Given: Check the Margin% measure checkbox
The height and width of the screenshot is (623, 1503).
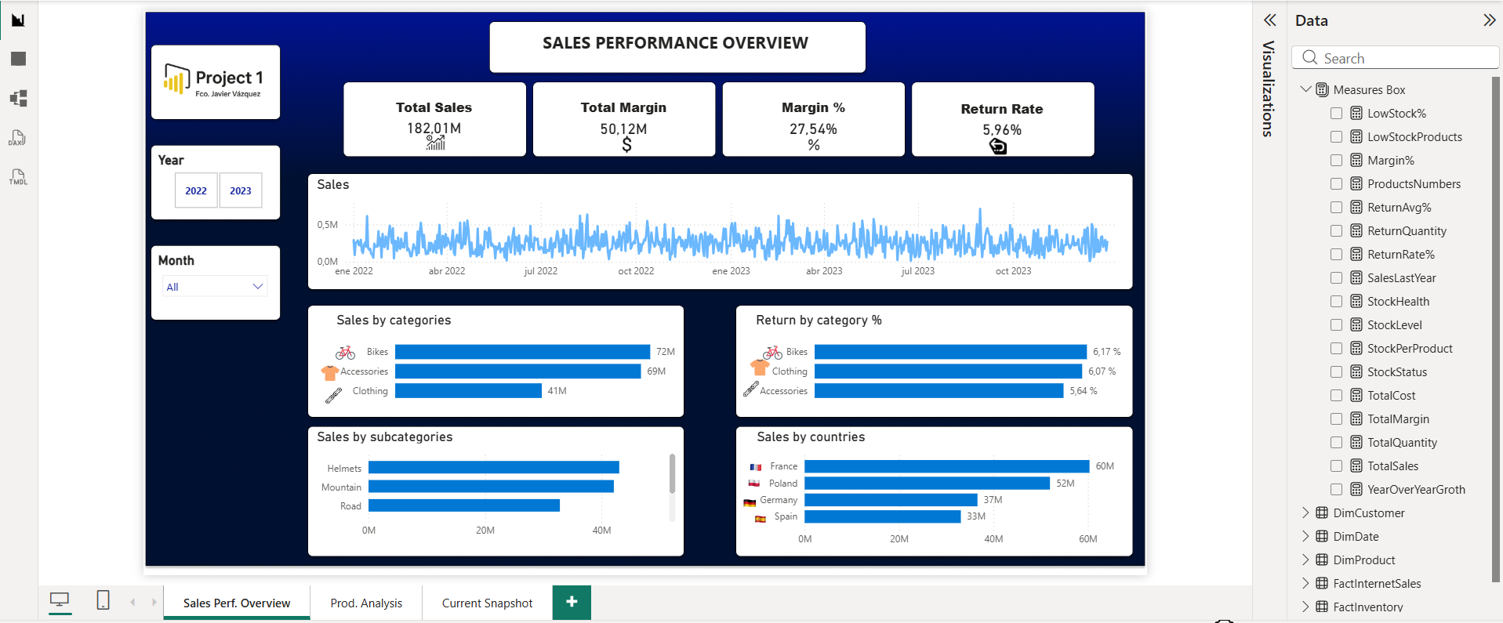Looking at the screenshot, I should coord(1336,161).
